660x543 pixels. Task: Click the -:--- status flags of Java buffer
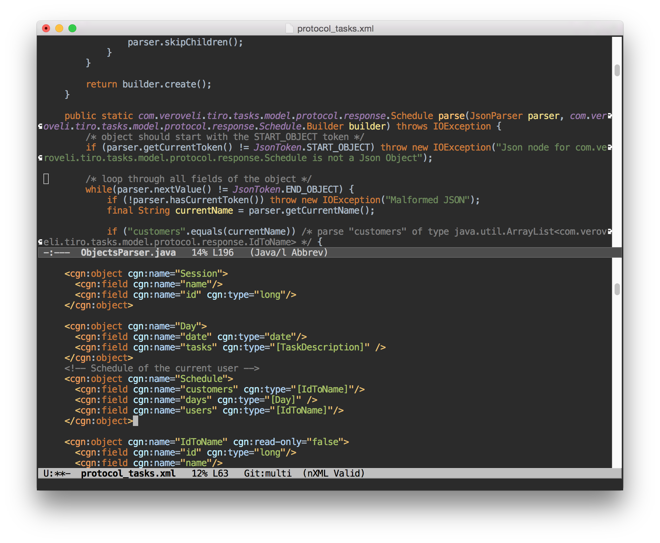(57, 252)
